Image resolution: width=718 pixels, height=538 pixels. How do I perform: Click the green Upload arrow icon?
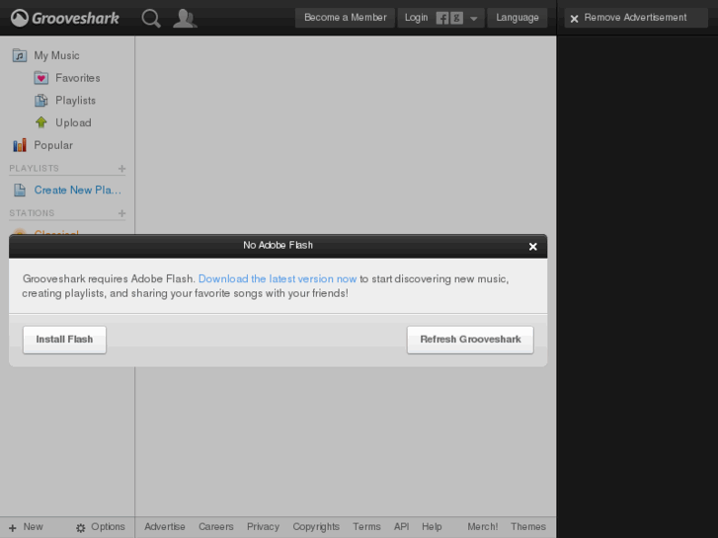pos(41,122)
